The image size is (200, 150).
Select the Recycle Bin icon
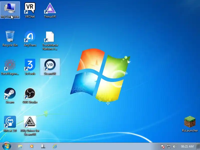pos(10,36)
